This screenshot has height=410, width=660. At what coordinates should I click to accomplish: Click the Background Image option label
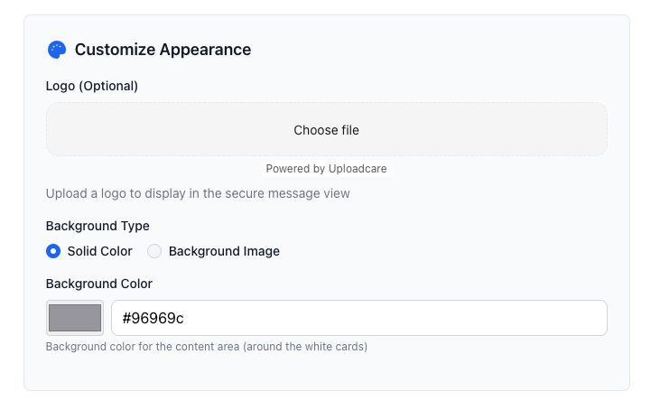point(224,251)
